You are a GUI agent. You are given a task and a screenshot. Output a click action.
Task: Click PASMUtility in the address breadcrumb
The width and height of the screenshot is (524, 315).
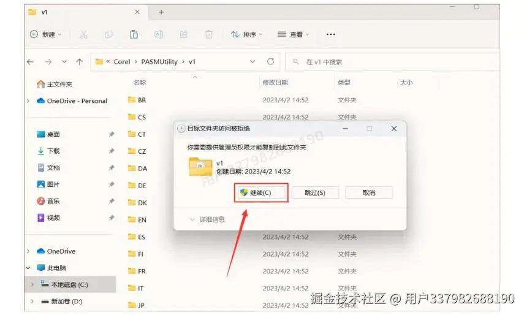point(159,62)
